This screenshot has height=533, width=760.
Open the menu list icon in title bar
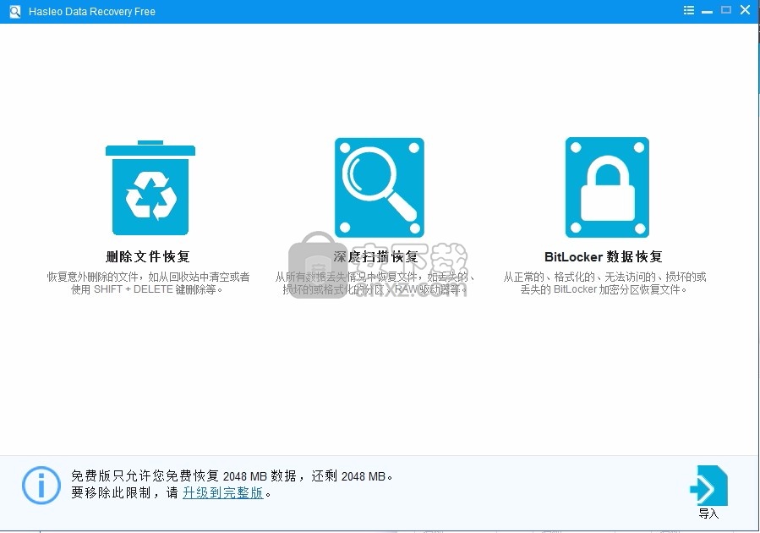(x=689, y=10)
